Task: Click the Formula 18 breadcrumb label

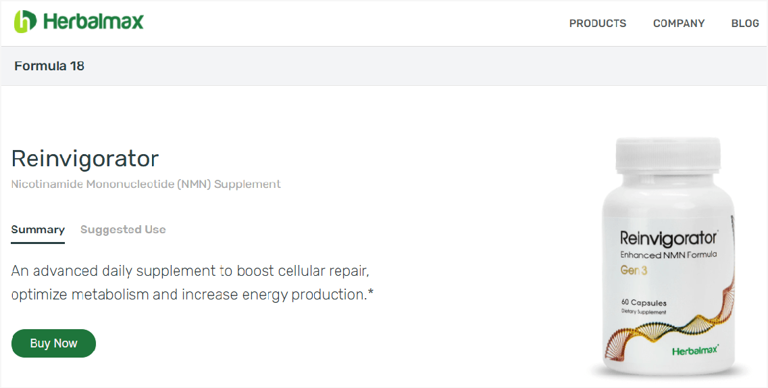Action: click(49, 66)
